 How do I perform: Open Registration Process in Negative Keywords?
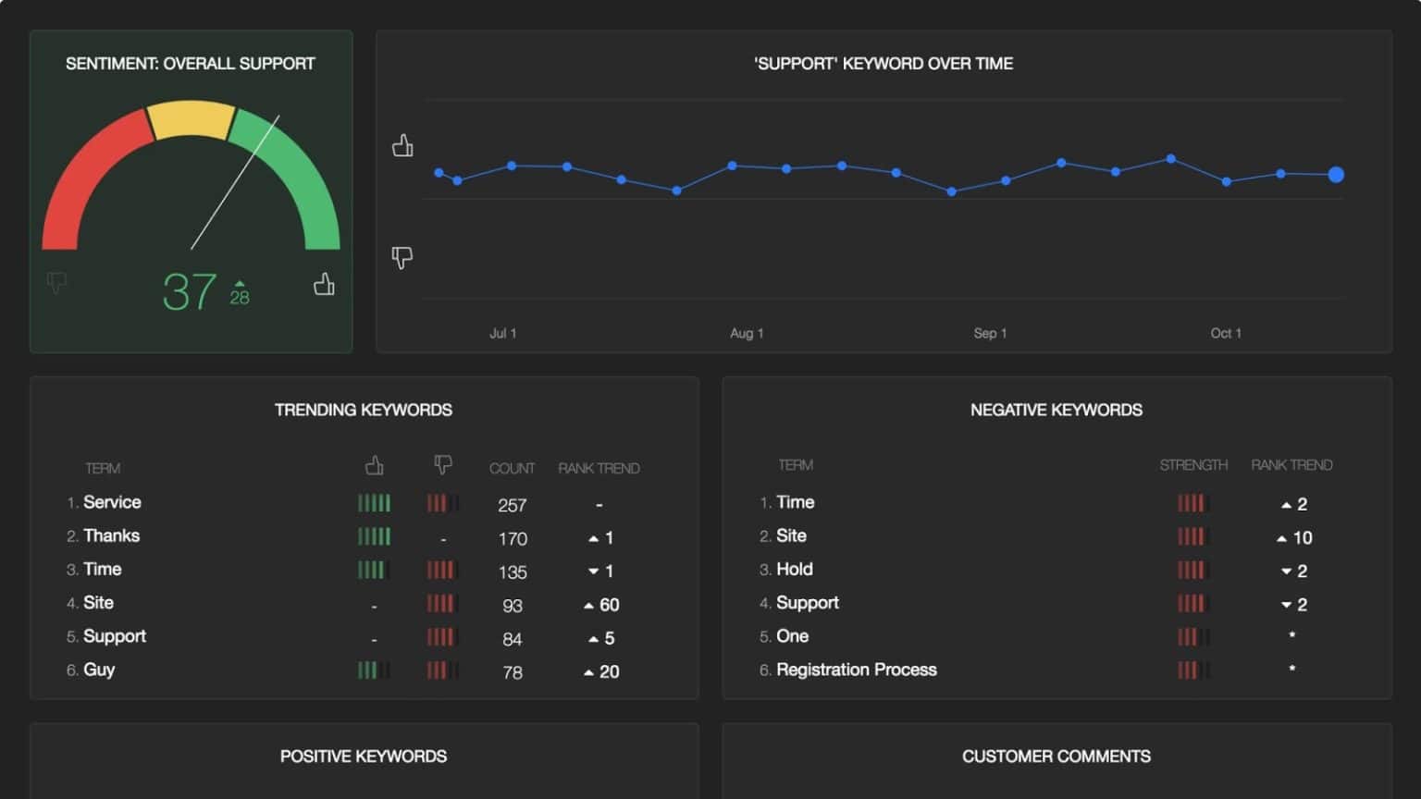[x=856, y=670]
